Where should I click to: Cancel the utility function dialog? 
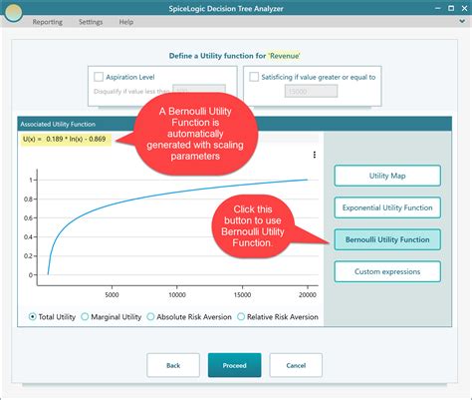[296, 365]
